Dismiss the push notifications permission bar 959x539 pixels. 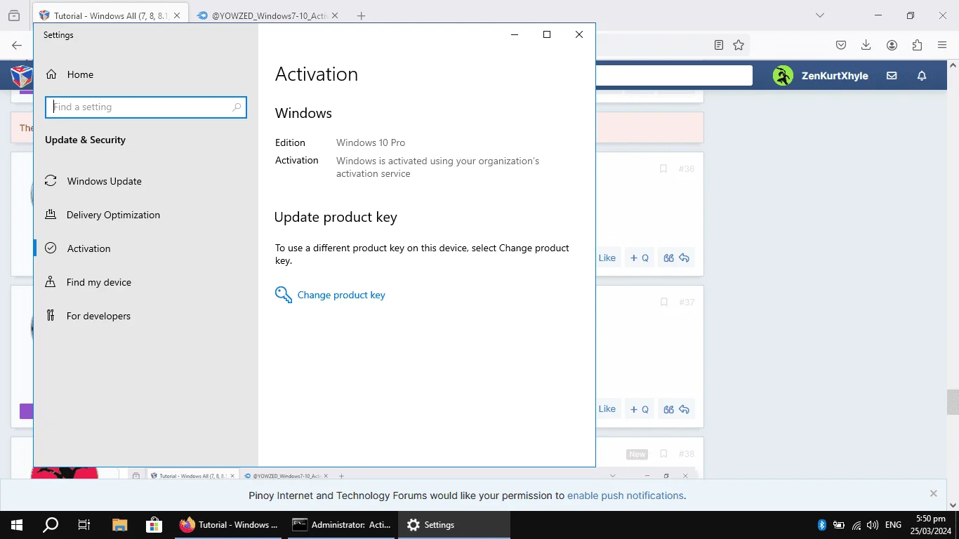pos(934,493)
